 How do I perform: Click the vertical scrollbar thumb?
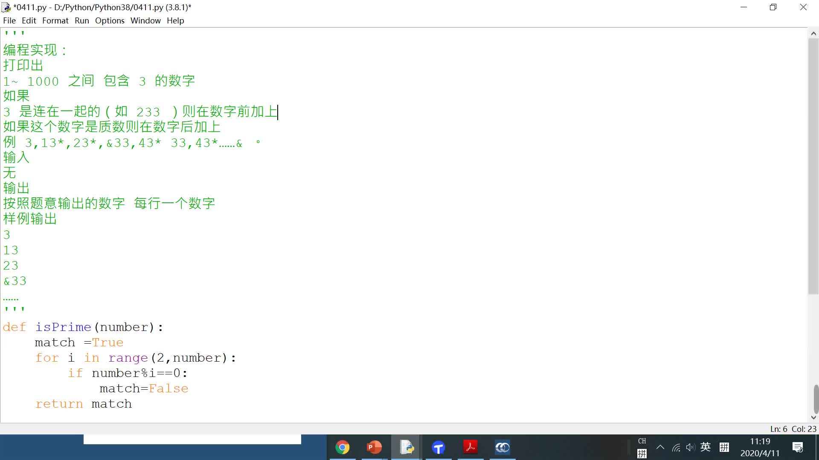pyautogui.click(x=813, y=166)
